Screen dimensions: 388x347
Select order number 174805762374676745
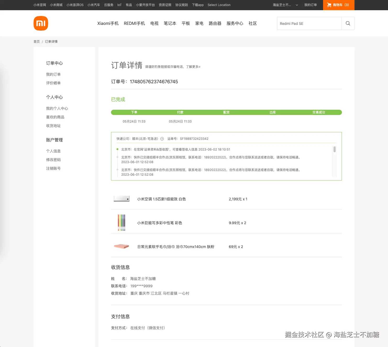154,82
